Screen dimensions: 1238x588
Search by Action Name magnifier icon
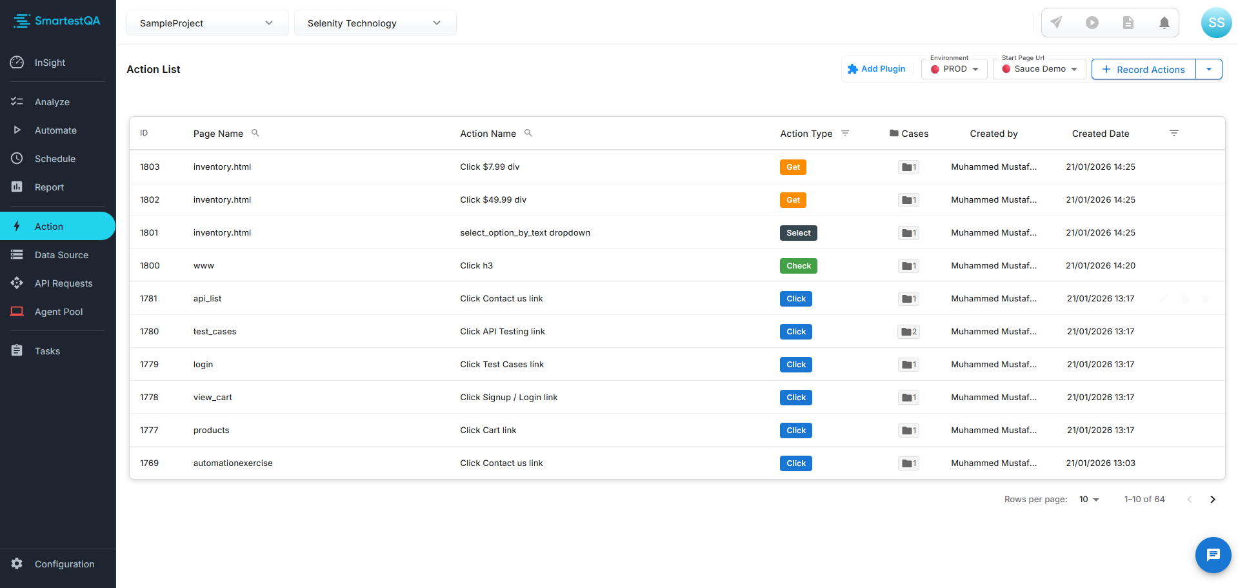[528, 133]
